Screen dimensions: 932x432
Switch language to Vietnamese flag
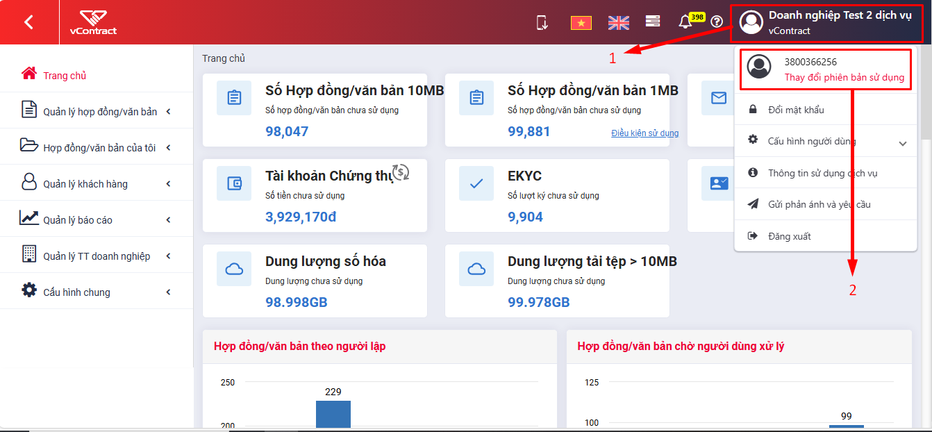coord(581,23)
